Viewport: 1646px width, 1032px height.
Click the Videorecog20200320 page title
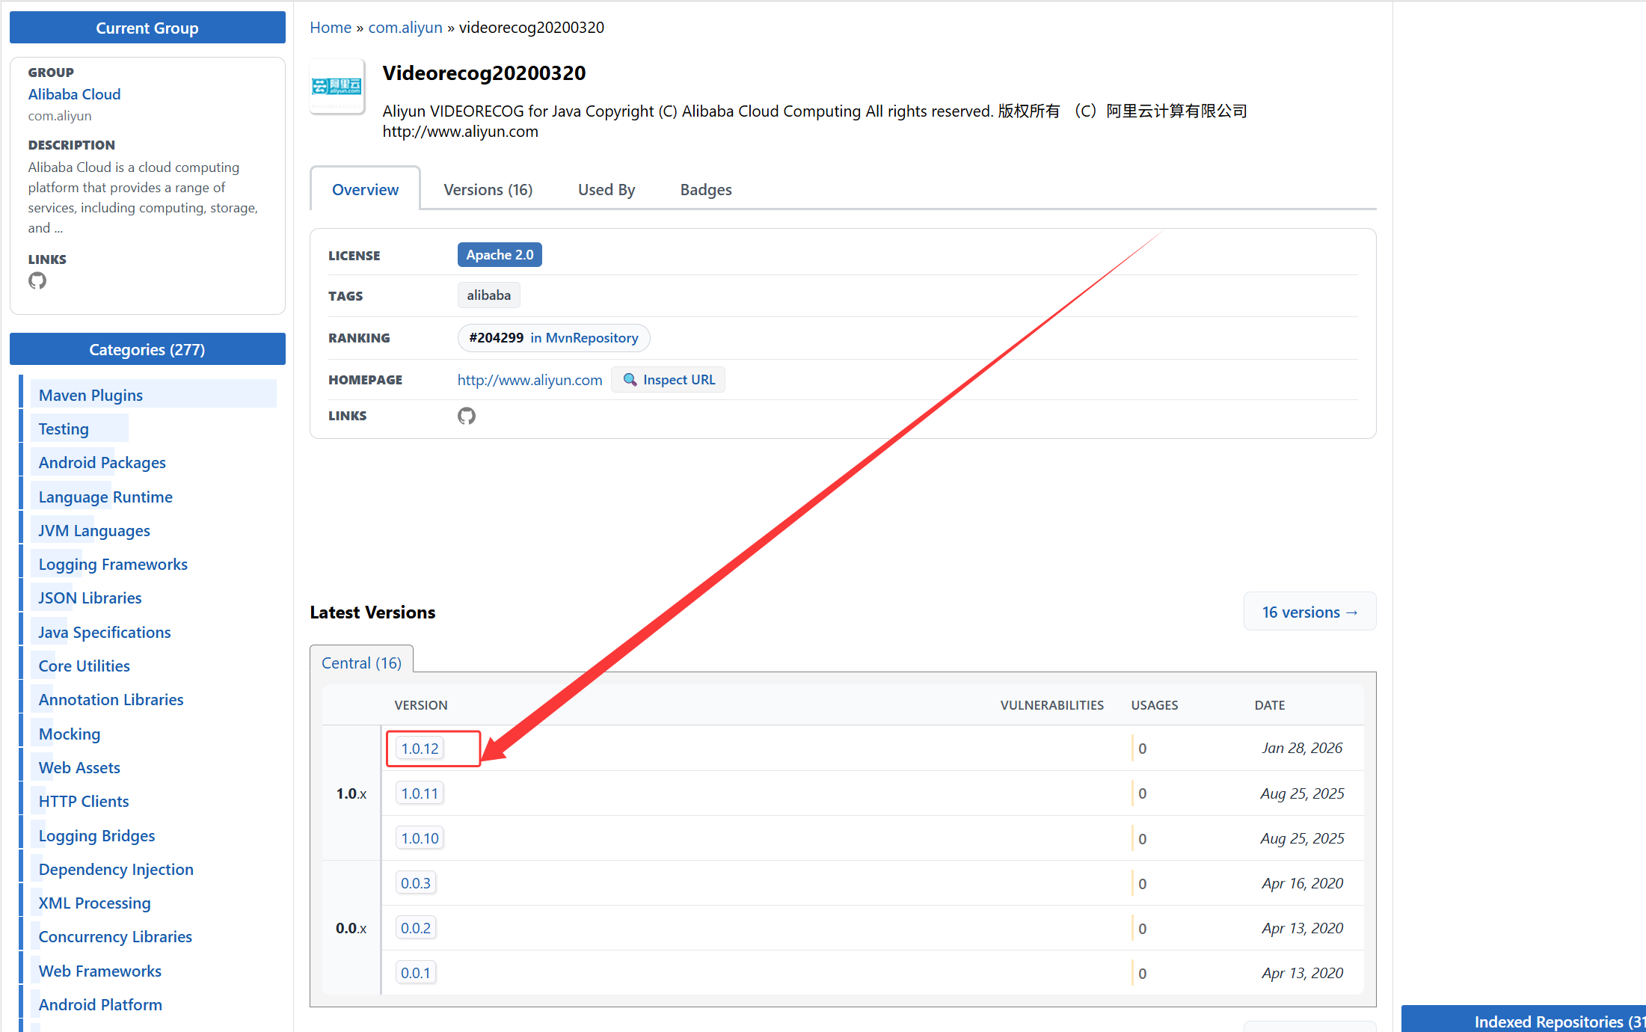point(484,73)
